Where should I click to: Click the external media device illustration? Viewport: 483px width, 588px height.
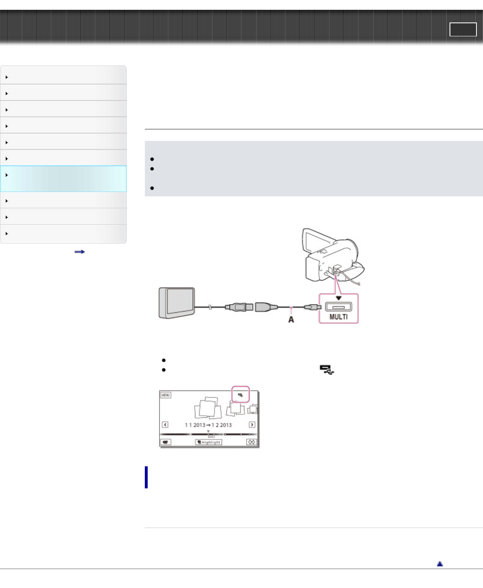(x=177, y=303)
